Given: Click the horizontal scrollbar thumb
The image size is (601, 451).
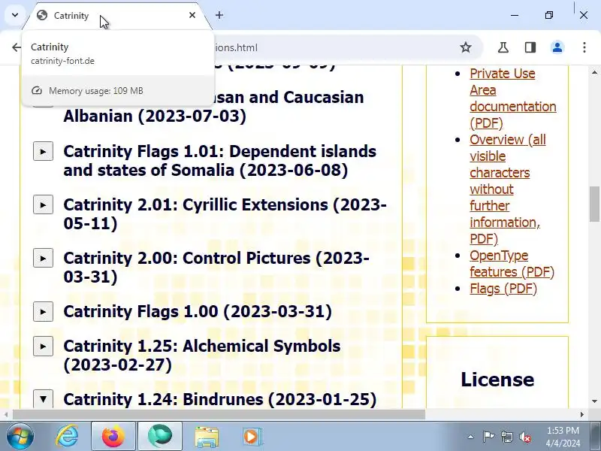Looking at the screenshot, I should click(219, 415).
